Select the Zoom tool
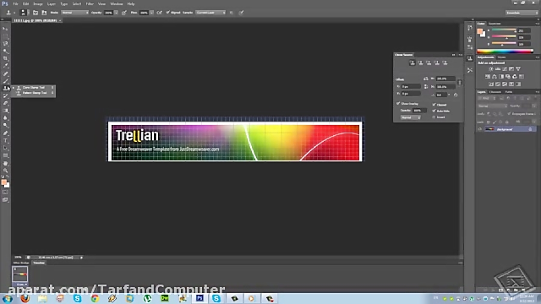 point(5,171)
